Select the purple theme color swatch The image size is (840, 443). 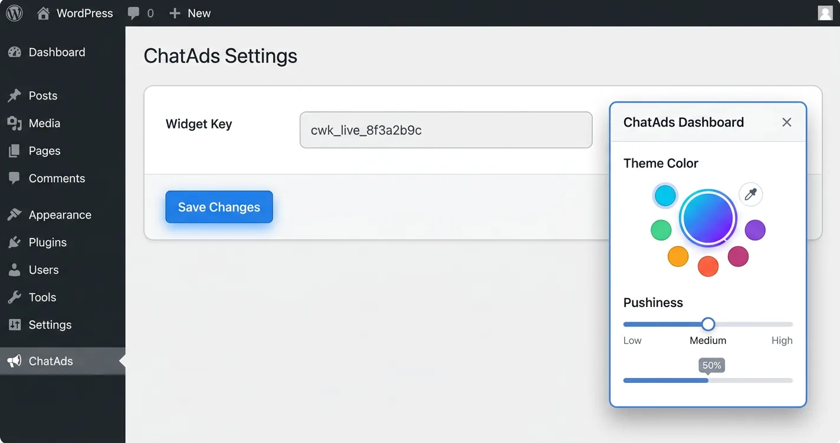pos(755,230)
